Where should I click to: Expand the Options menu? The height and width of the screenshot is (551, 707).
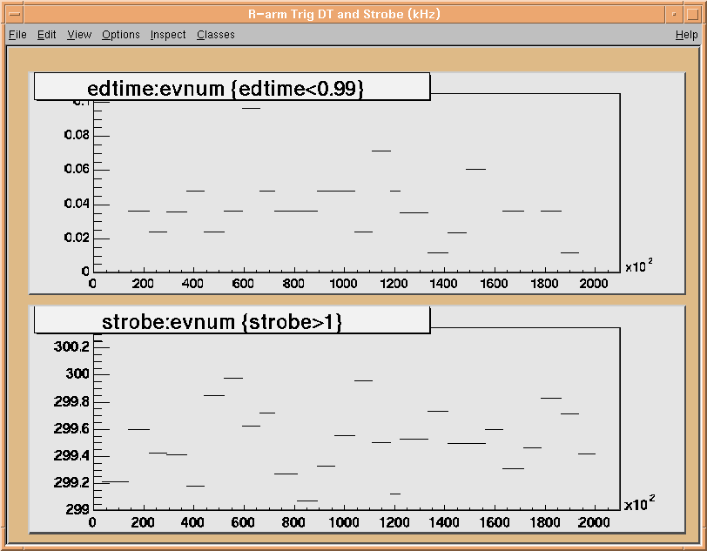(120, 35)
